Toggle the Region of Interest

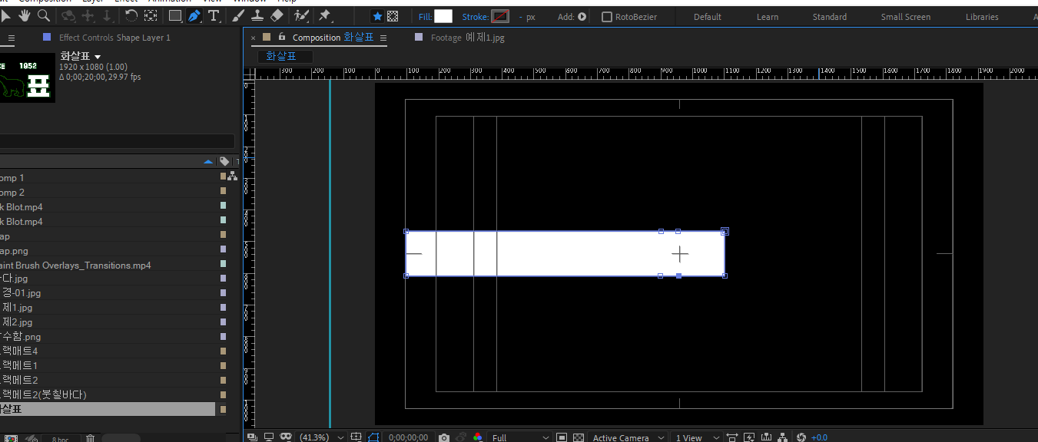pos(562,437)
